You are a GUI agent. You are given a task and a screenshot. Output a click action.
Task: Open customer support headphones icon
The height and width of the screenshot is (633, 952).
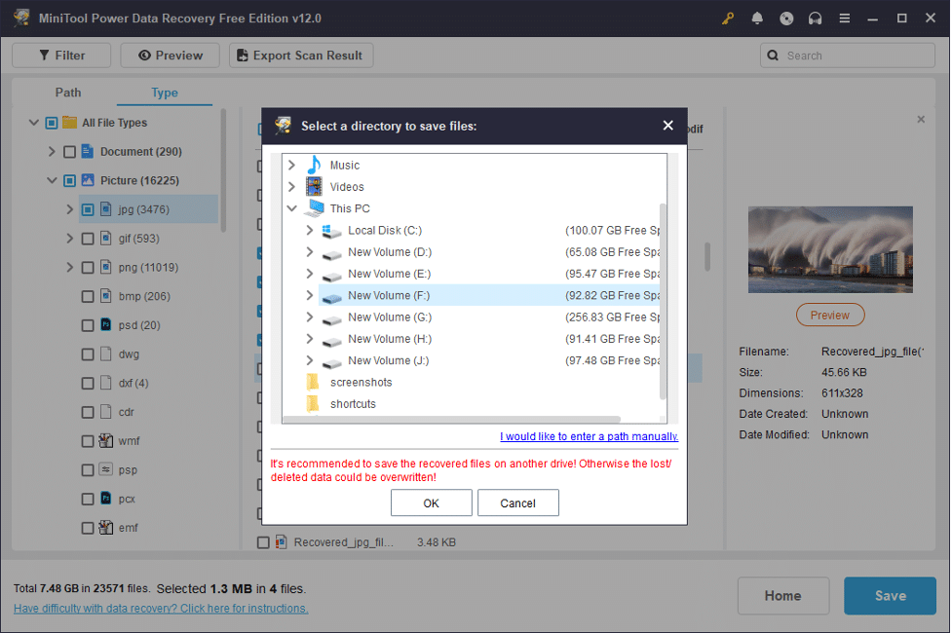pos(816,18)
